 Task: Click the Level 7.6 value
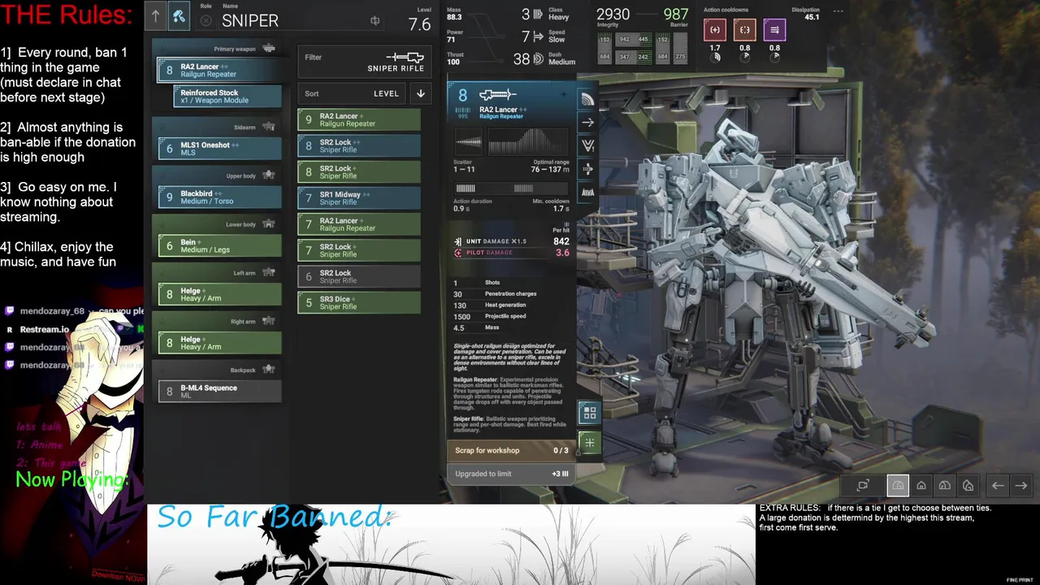click(x=419, y=24)
